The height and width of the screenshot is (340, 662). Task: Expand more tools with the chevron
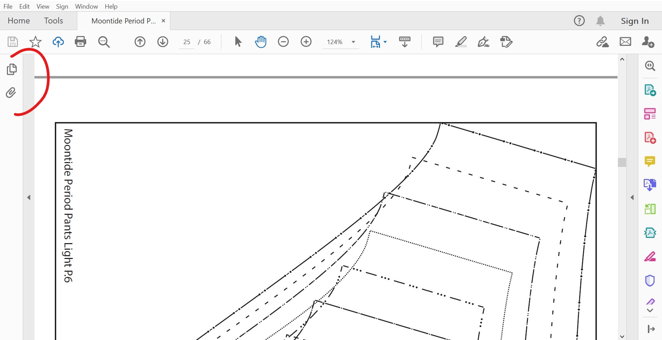tap(650, 310)
